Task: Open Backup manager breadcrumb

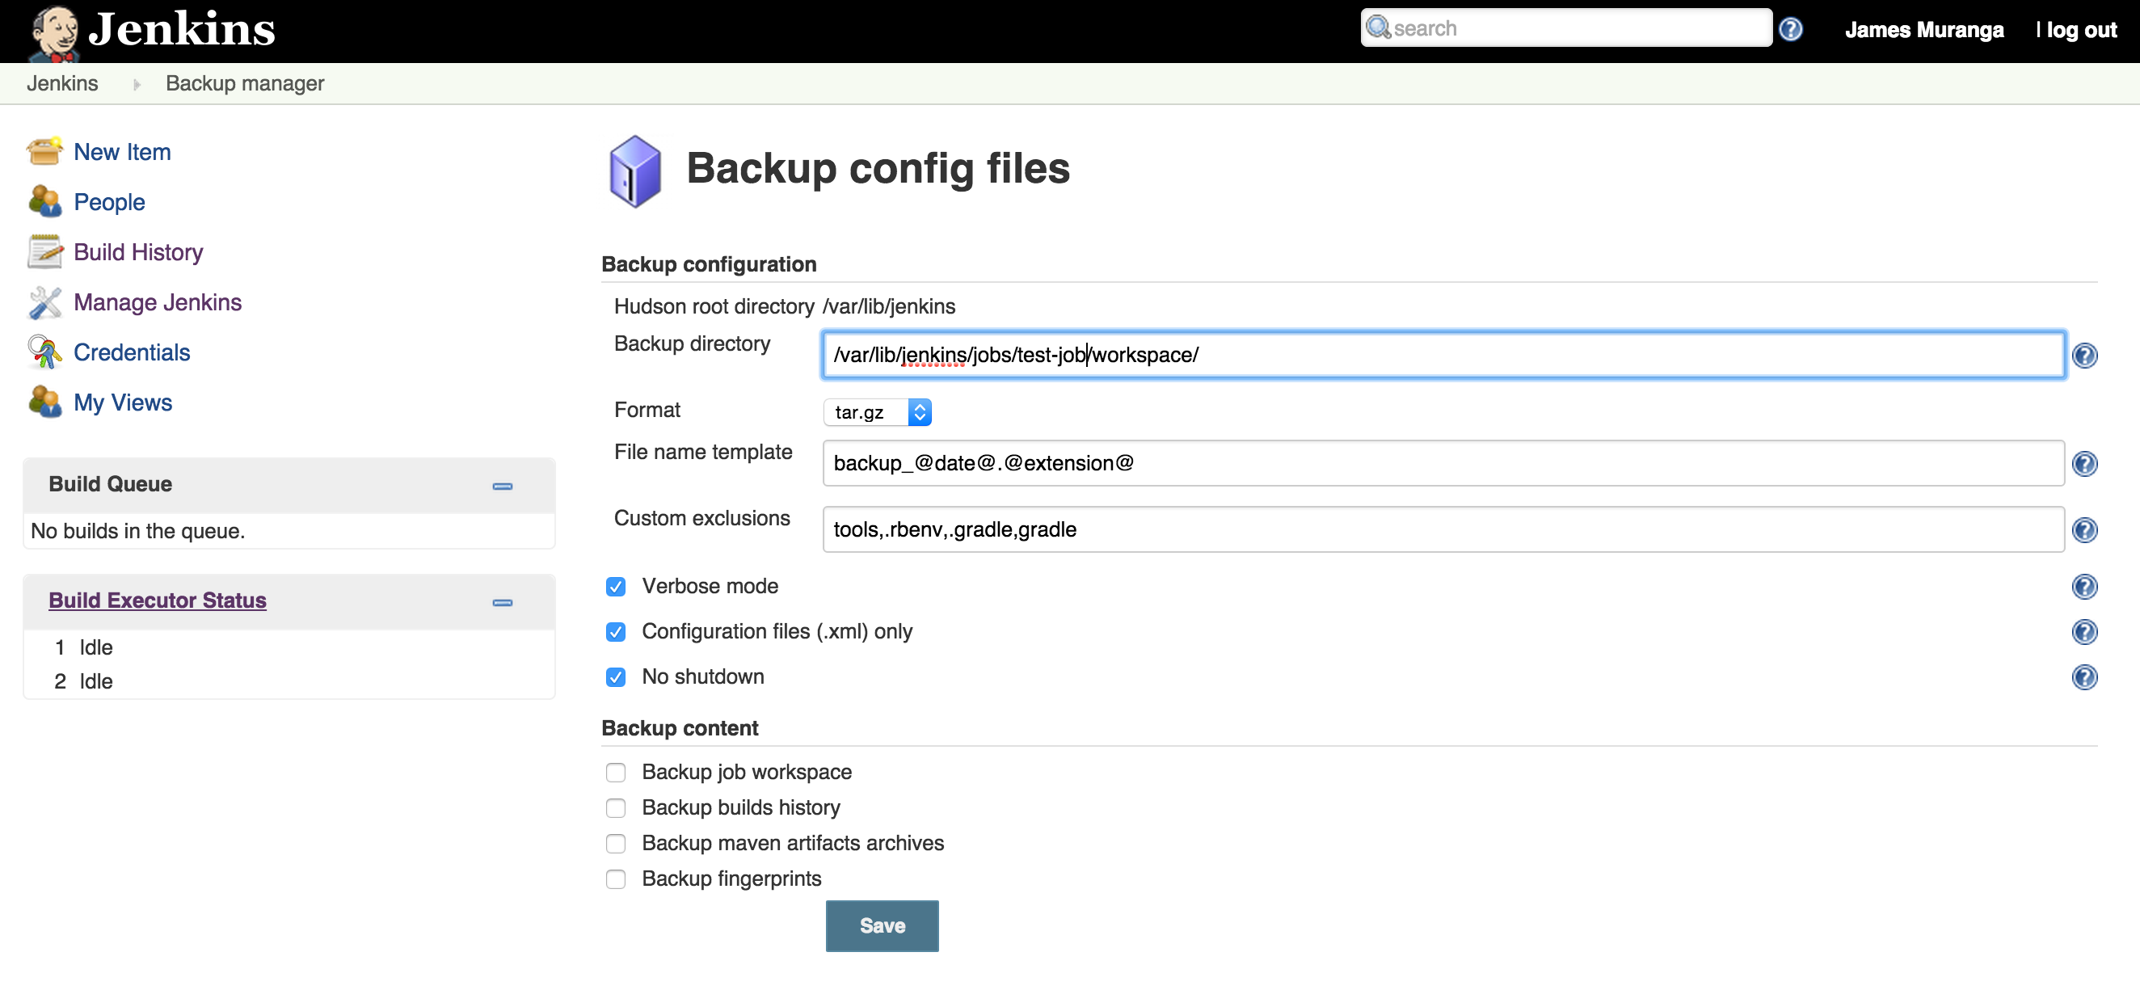Action: 245,83
